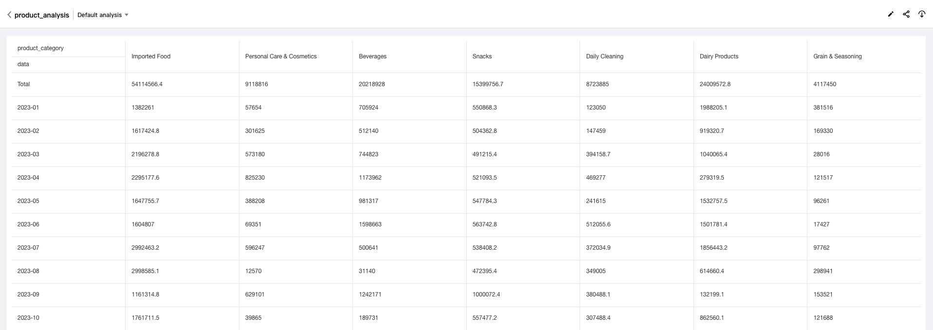Viewport: 933px width, 330px height.
Task: Open the Default analysis dropdown
Action: pos(103,15)
